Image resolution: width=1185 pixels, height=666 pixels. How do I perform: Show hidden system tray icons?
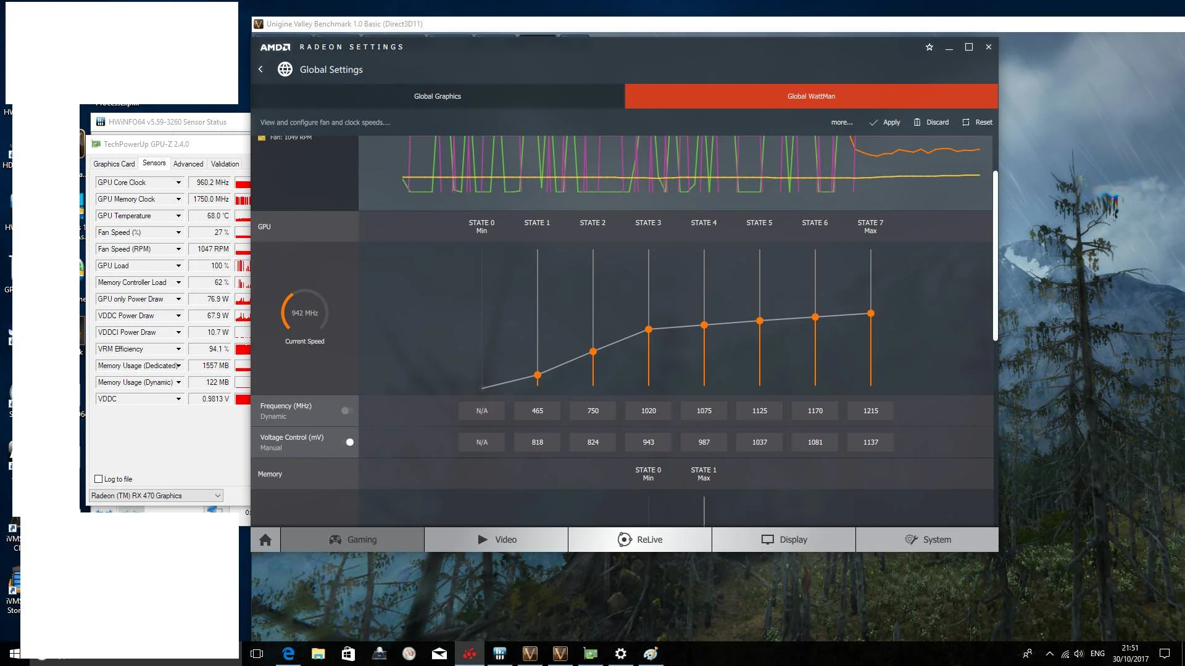1049,654
